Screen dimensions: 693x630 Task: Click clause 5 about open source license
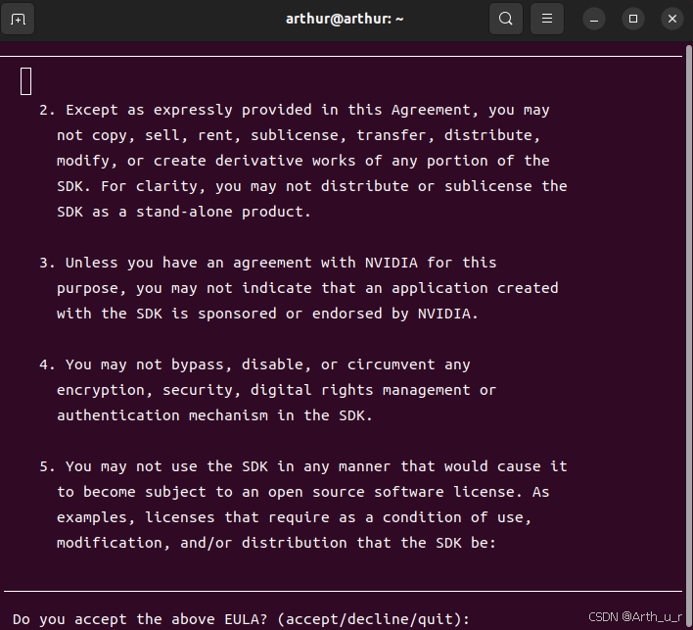(303, 505)
